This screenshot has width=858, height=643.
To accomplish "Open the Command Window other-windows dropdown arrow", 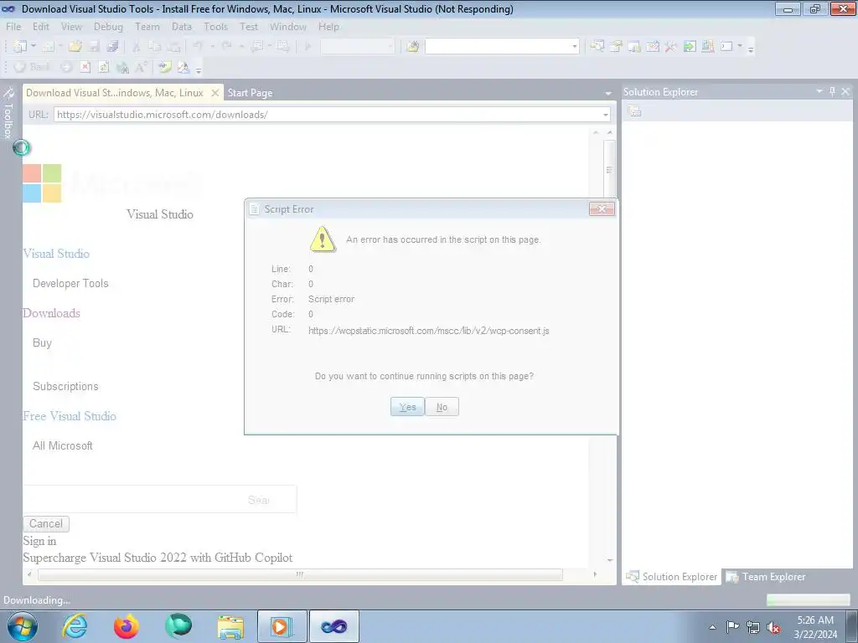I will pyautogui.click(x=740, y=47).
